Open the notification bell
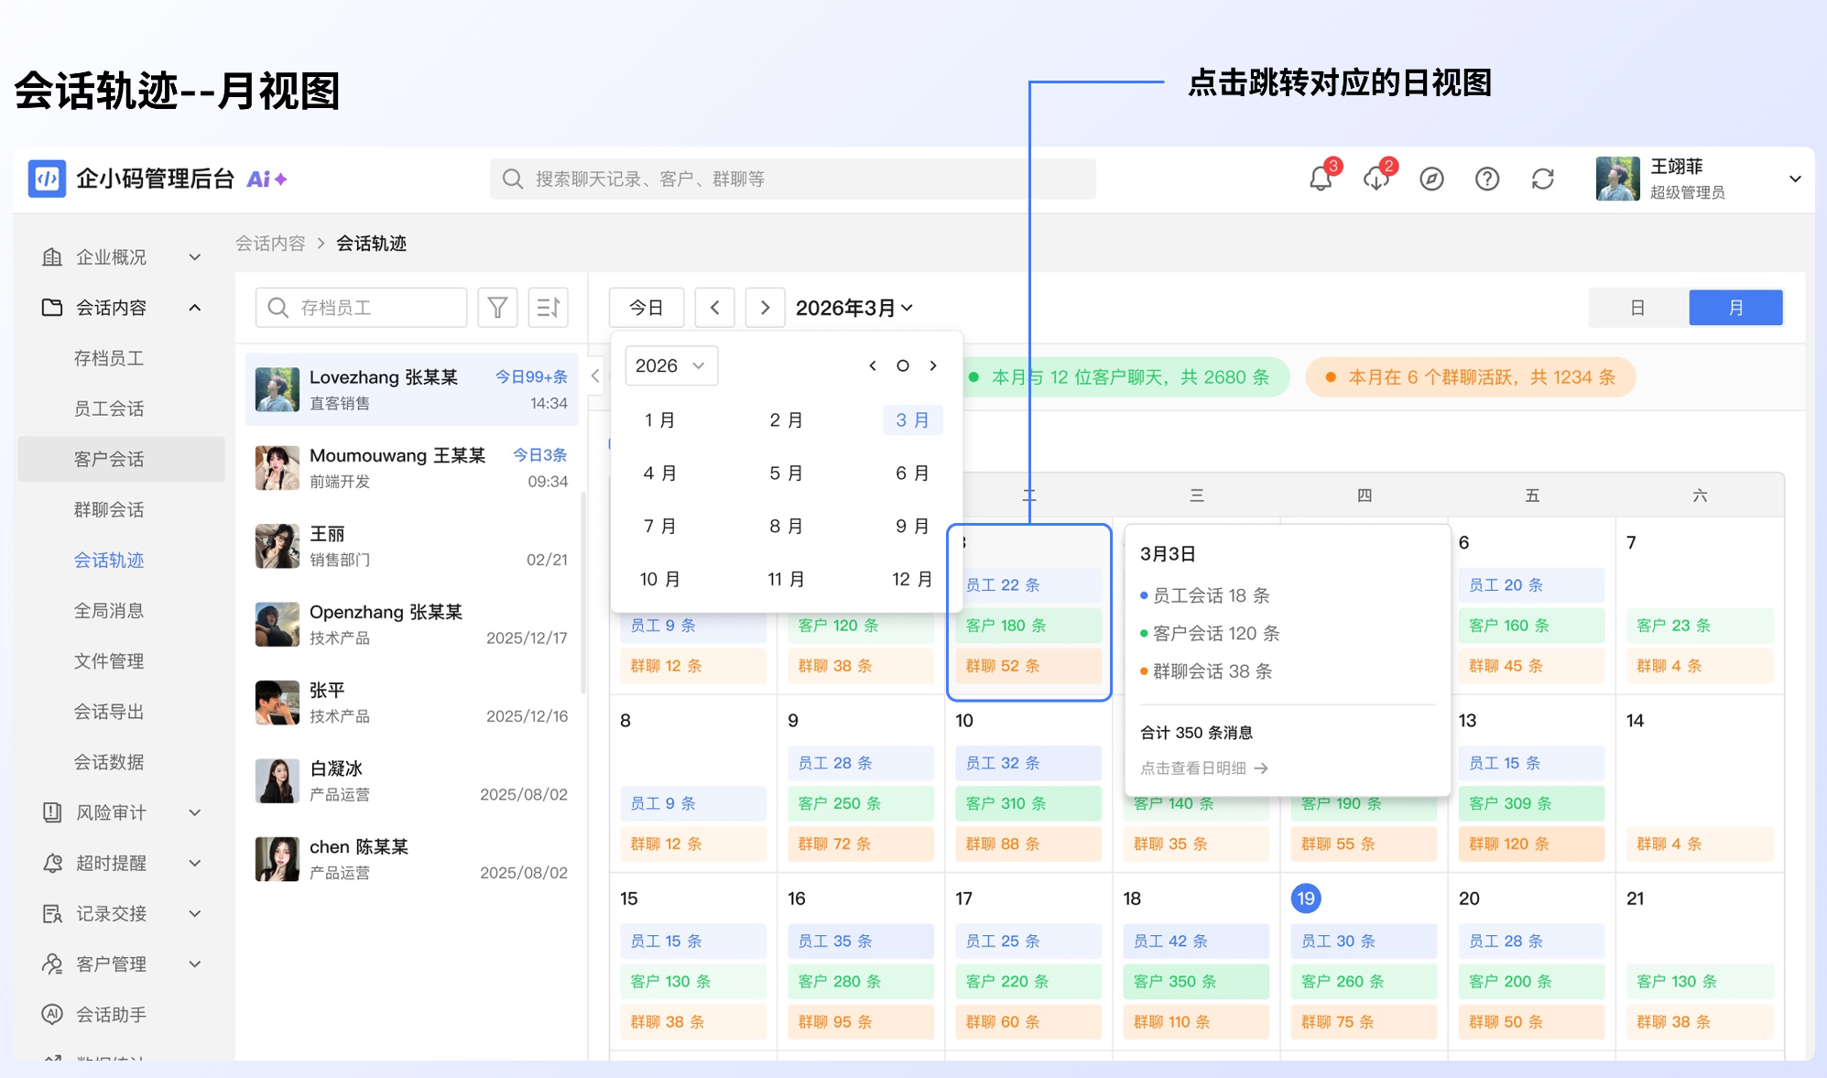Screen dimensions: 1827x1078 pos(1321,179)
